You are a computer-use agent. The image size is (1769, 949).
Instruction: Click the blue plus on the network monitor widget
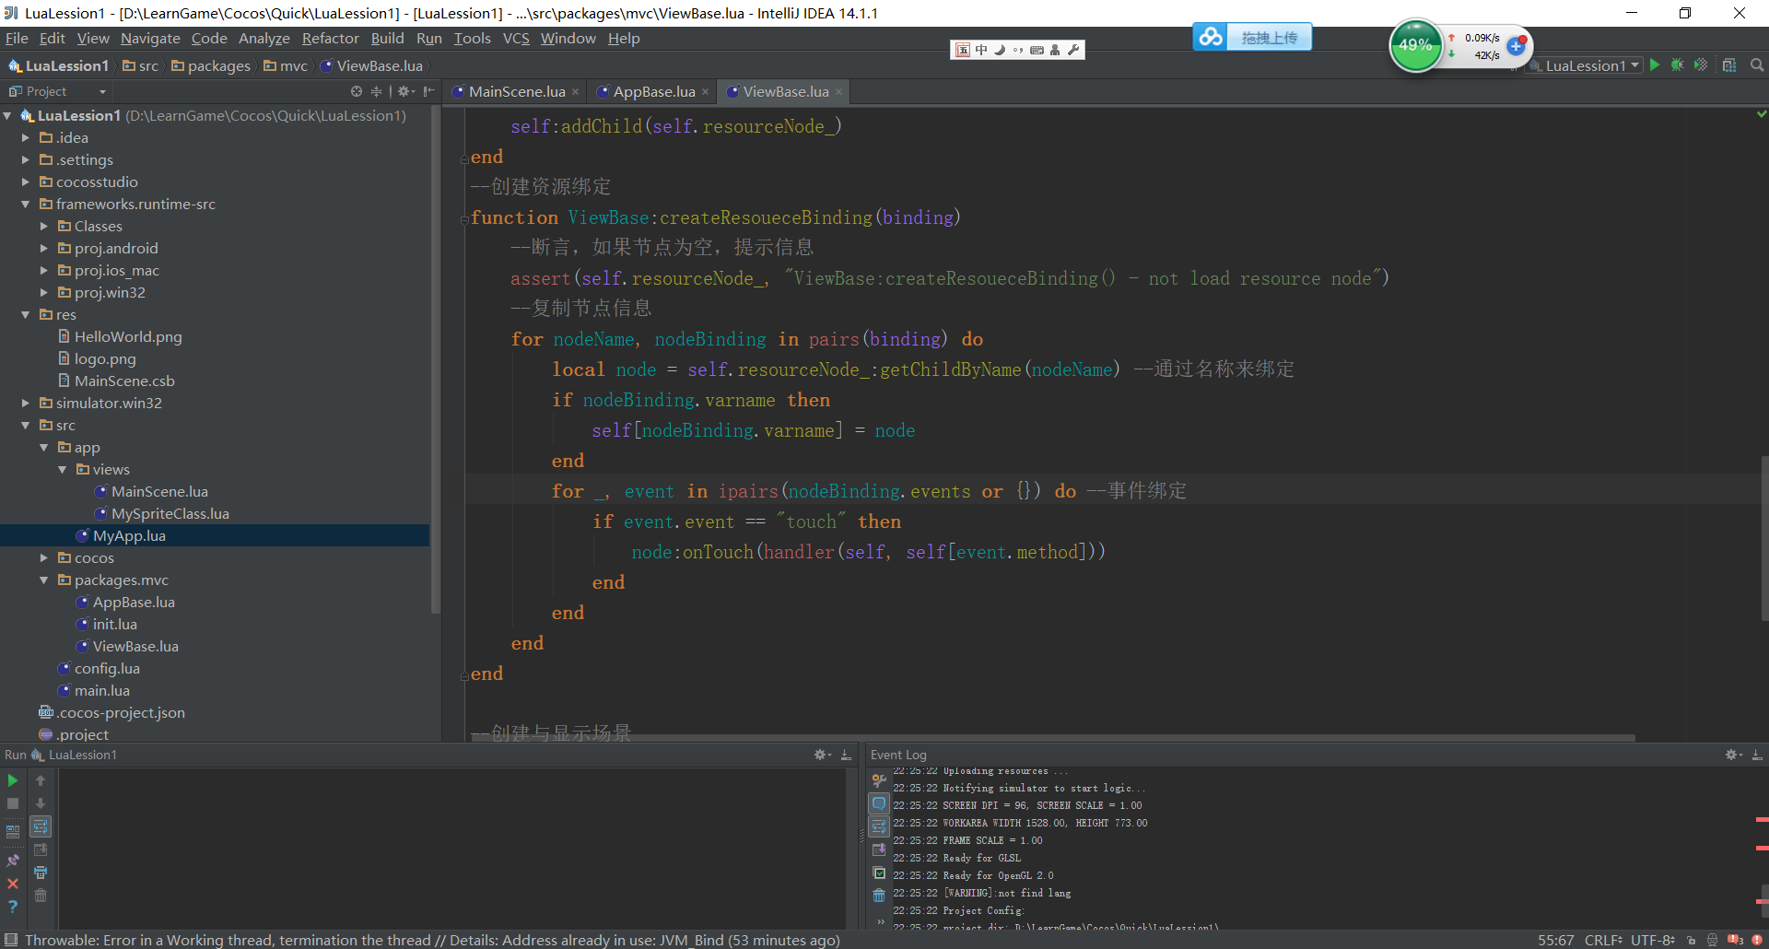[x=1516, y=45]
